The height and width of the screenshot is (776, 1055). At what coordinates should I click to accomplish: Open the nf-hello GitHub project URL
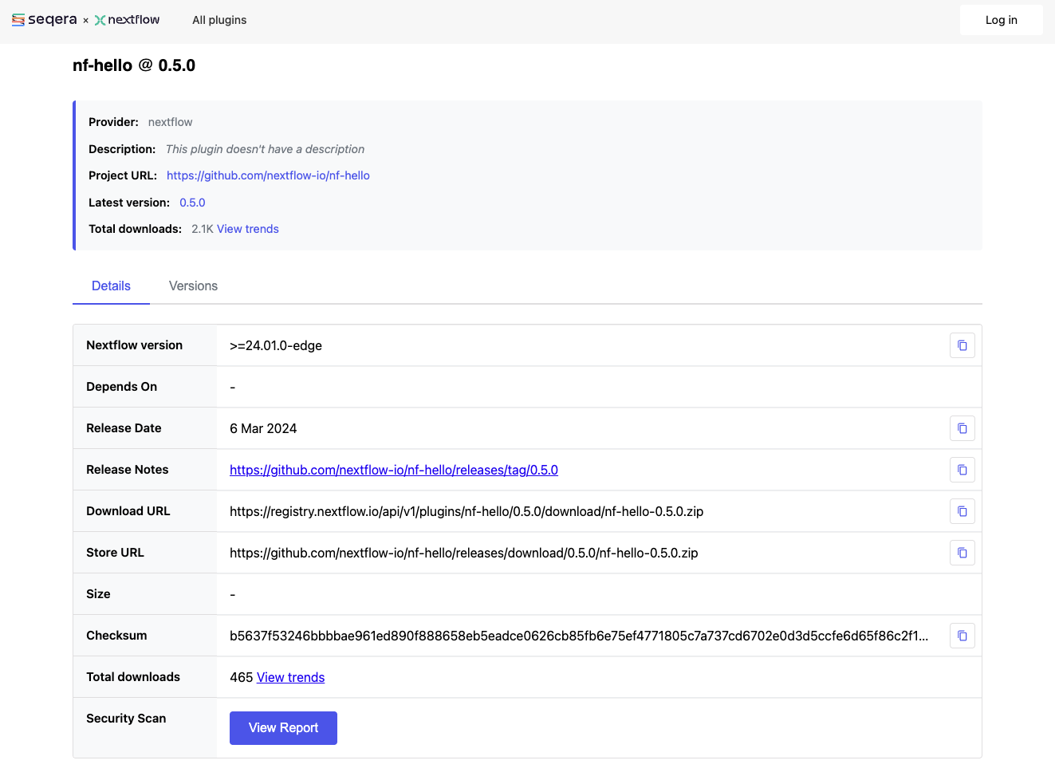[x=268, y=175]
